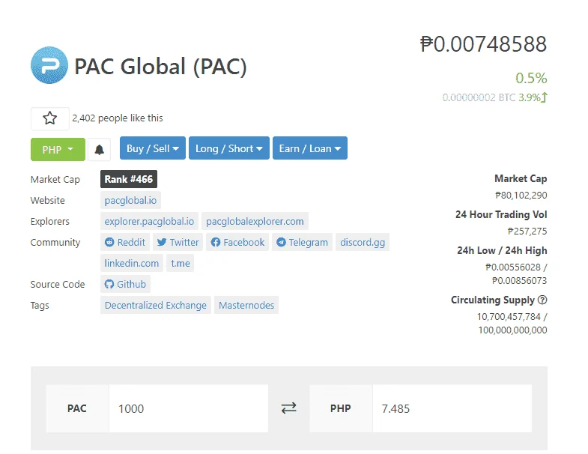The image size is (588, 454).
Task: Open the linkedin.com link
Action: point(132,264)
